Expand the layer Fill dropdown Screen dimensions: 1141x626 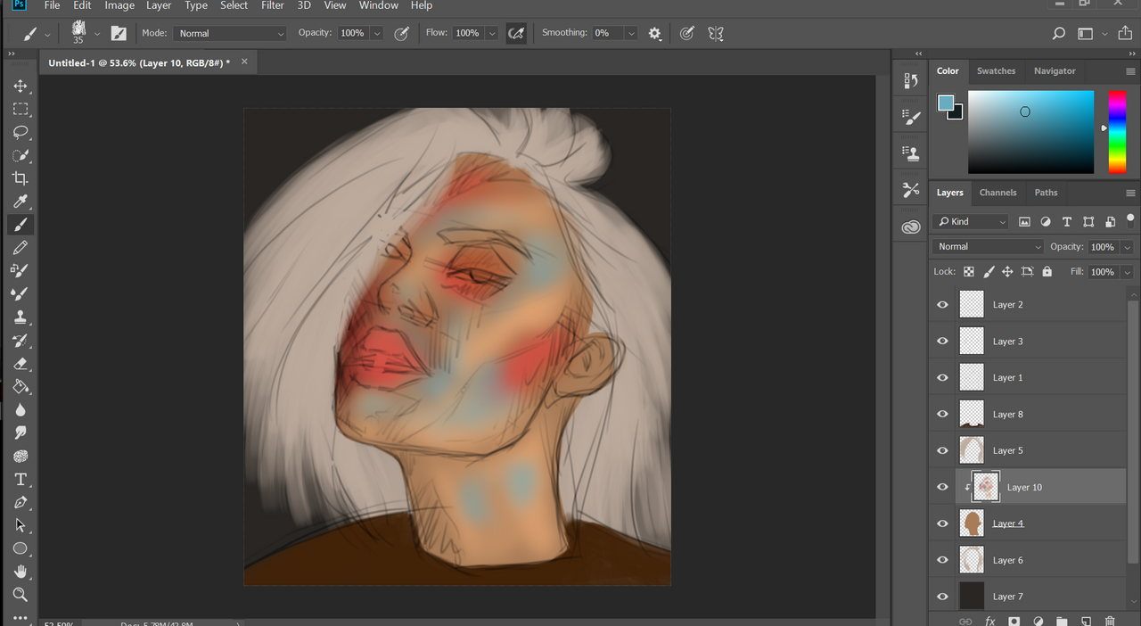(1128, 272)
